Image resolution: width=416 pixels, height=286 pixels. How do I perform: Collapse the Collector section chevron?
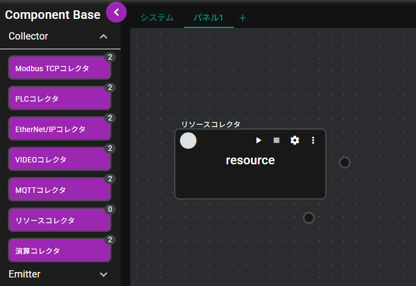(x=104, y=37)
